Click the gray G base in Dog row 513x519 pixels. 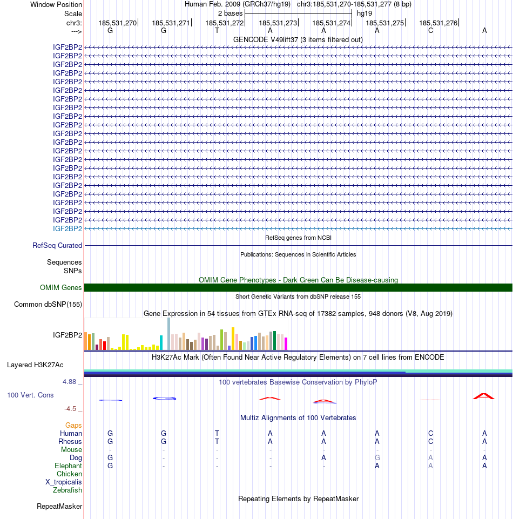tap(377, 458)
